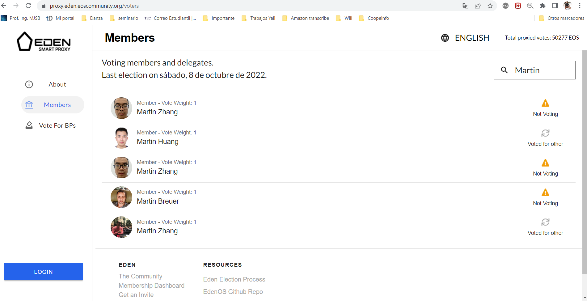This screenshot has width=587, height=301.
Task: Click the YAB browser extension icon
Action: click(x=505, y=6)
